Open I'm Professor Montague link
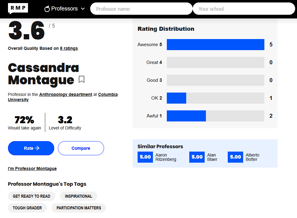This screenshot has height=218, width=297. (32, 168)
